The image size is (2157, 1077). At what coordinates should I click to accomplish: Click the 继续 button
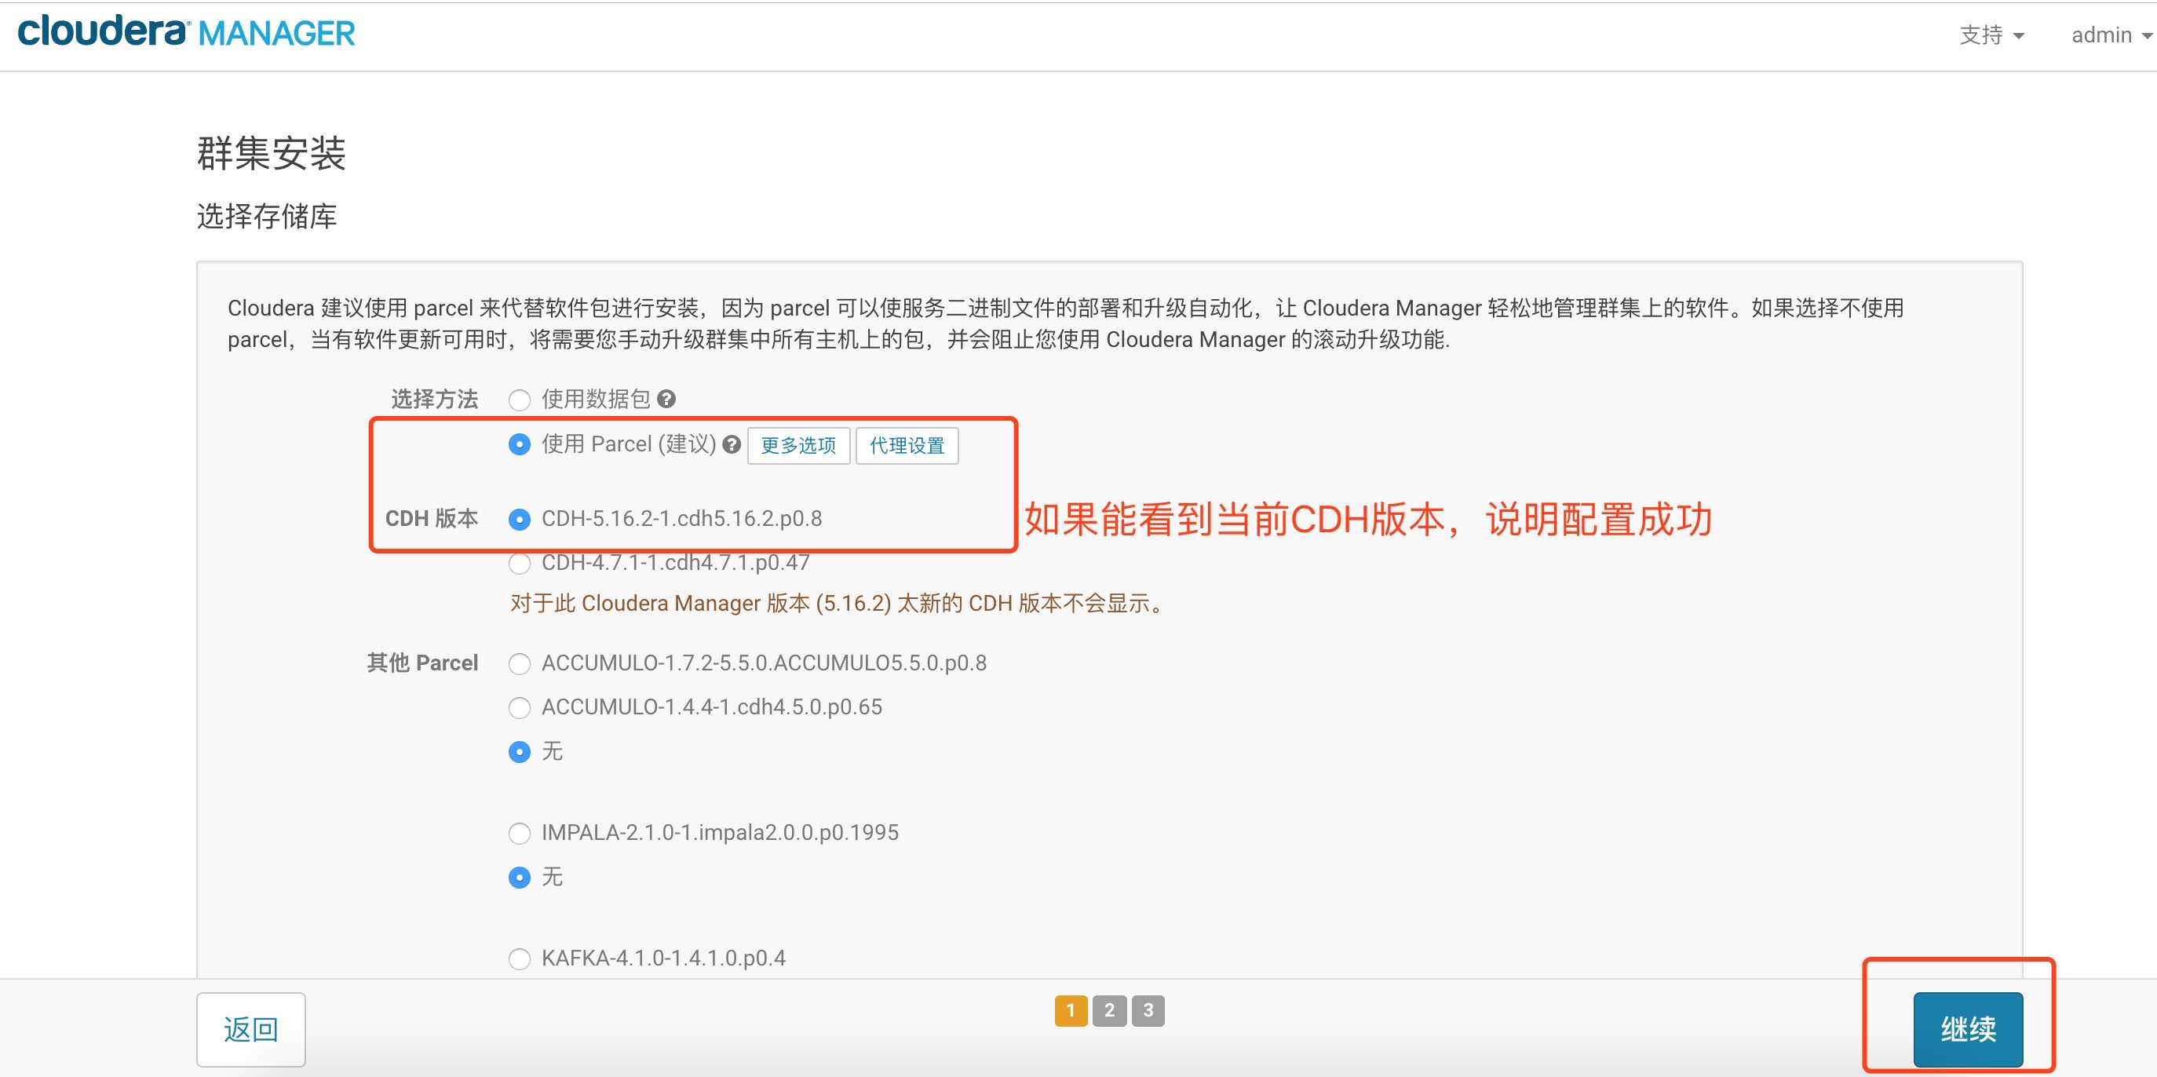pos(1968,1029)
